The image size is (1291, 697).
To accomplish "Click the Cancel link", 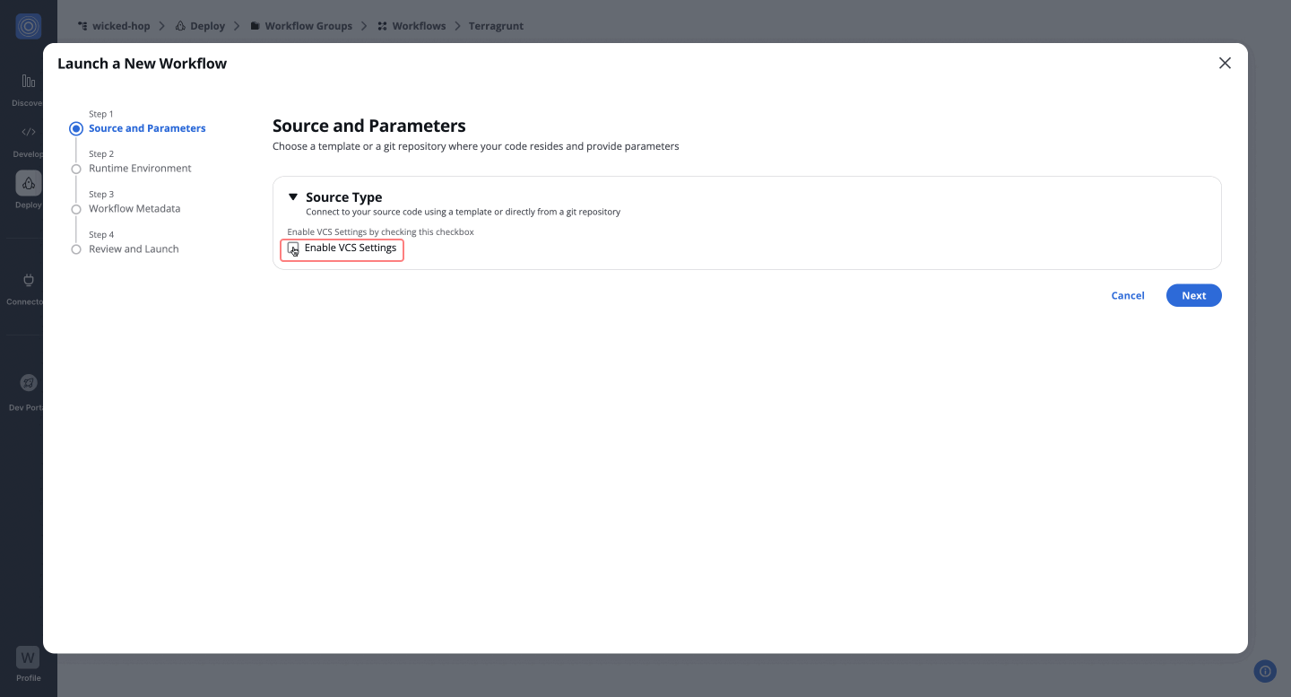I will point(1127,296).
